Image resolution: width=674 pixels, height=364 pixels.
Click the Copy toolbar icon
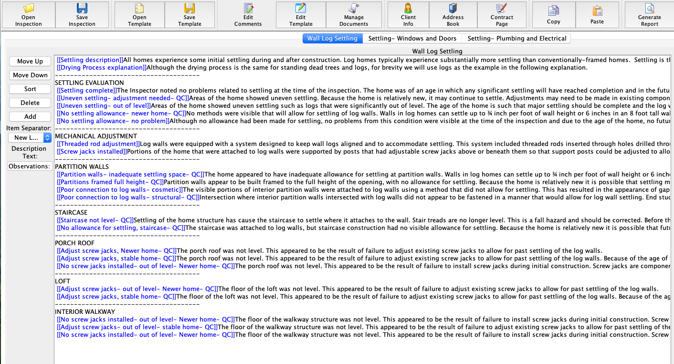coord(554,11)
